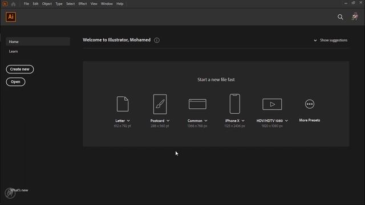Click the Illustrator Ai logo icon
Screen dimensions: 365x205
[x=11, y=17]
